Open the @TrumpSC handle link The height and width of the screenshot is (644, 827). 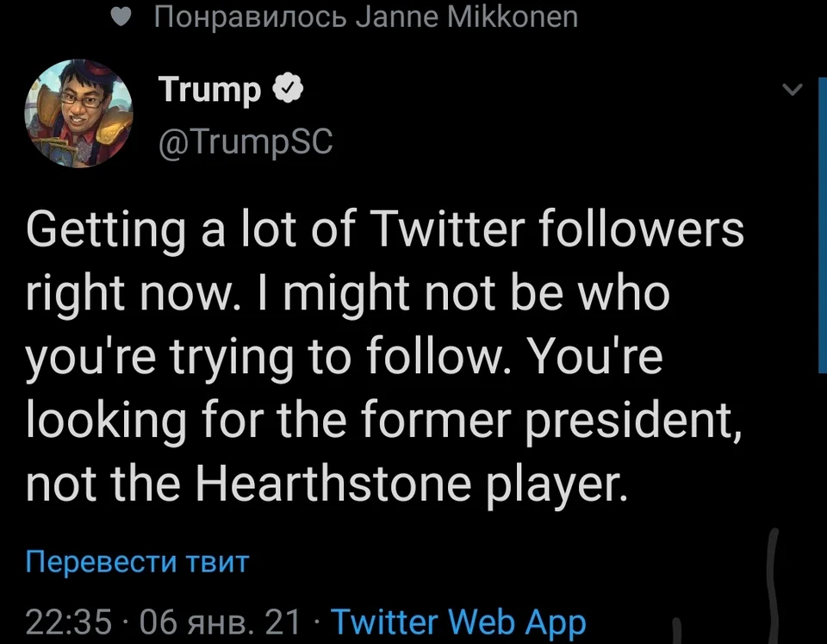[244, 141]
